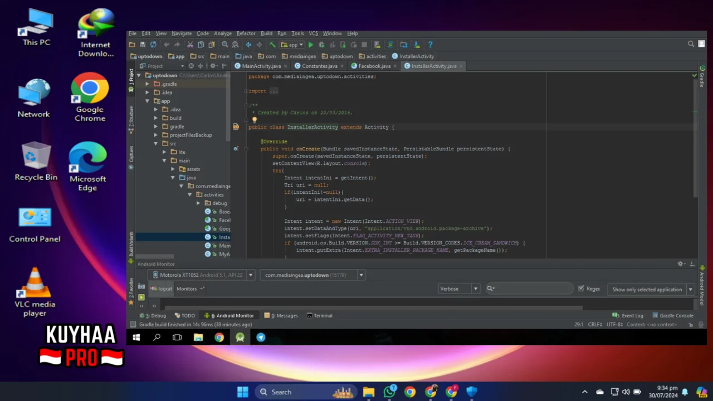Open the Event Log panel

pos(628,315)
